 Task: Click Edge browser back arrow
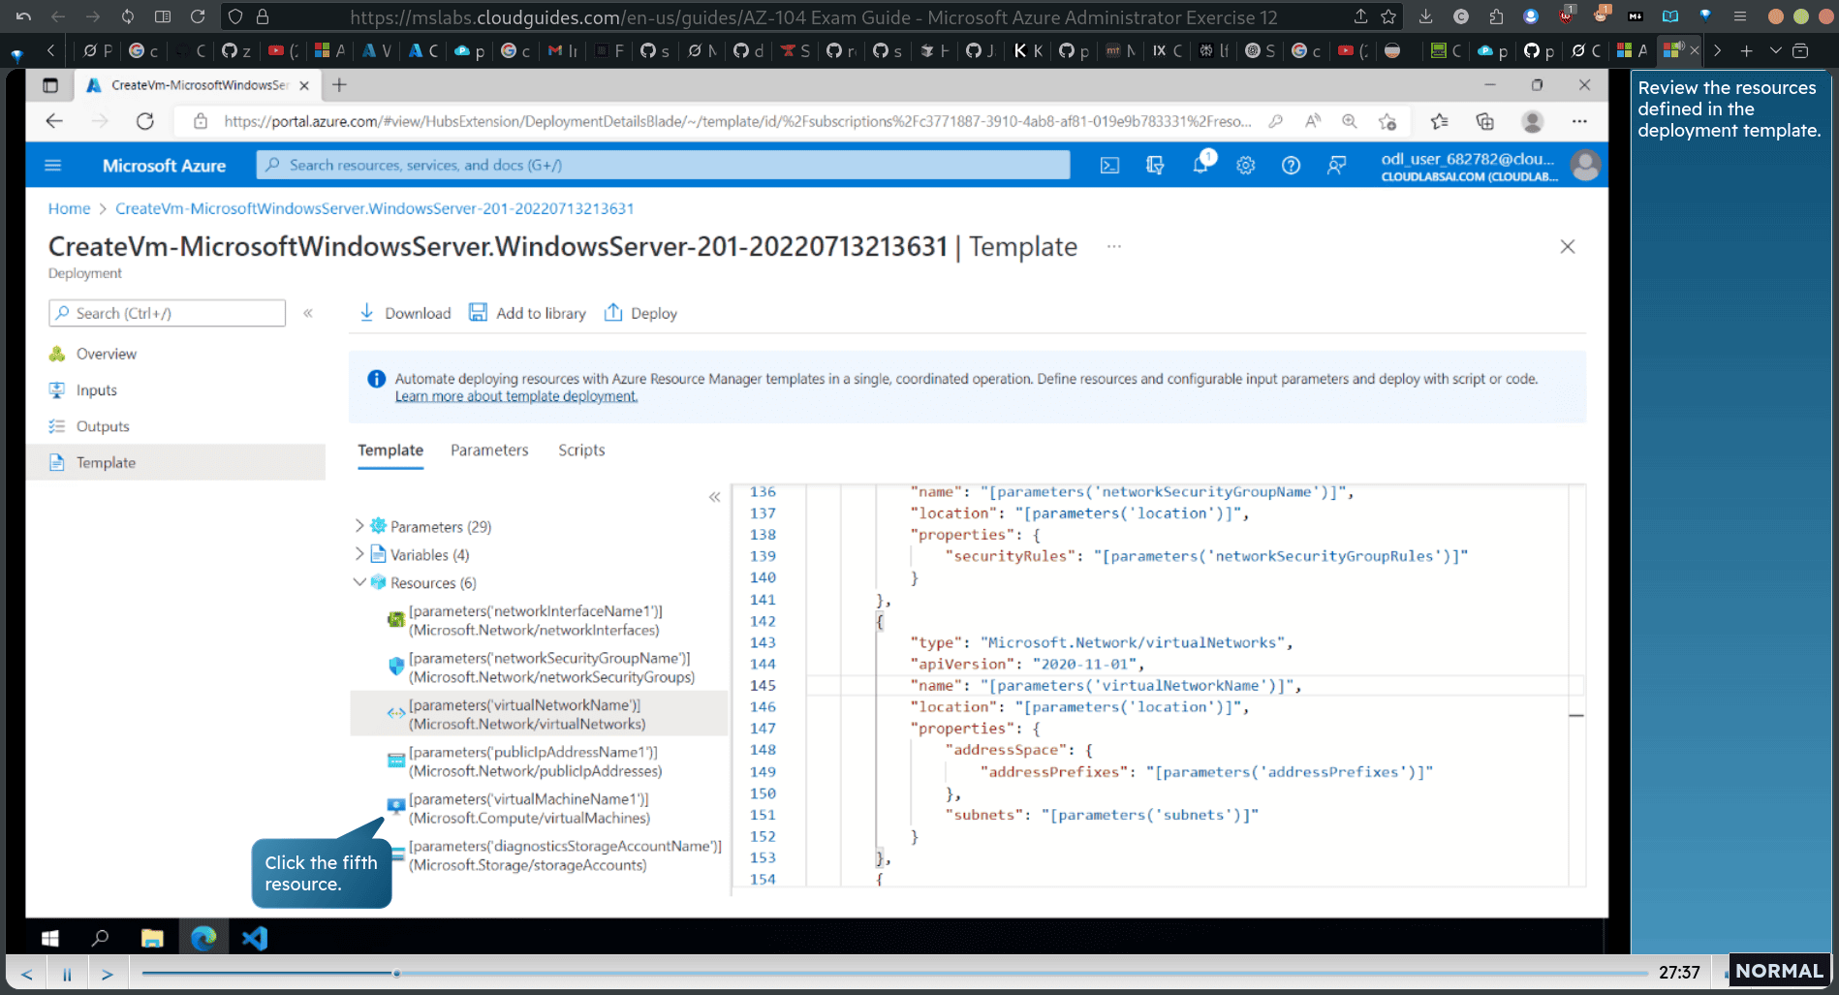point(54,121)
